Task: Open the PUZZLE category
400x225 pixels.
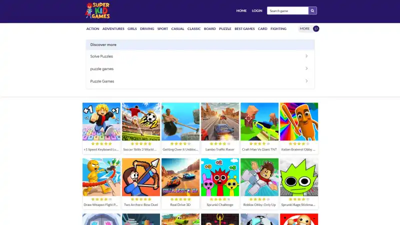Action: [225, 29]
